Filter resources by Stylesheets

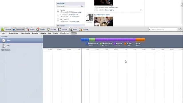click(25, 33)
